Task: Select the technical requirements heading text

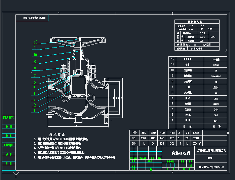Action: (57, 134)
